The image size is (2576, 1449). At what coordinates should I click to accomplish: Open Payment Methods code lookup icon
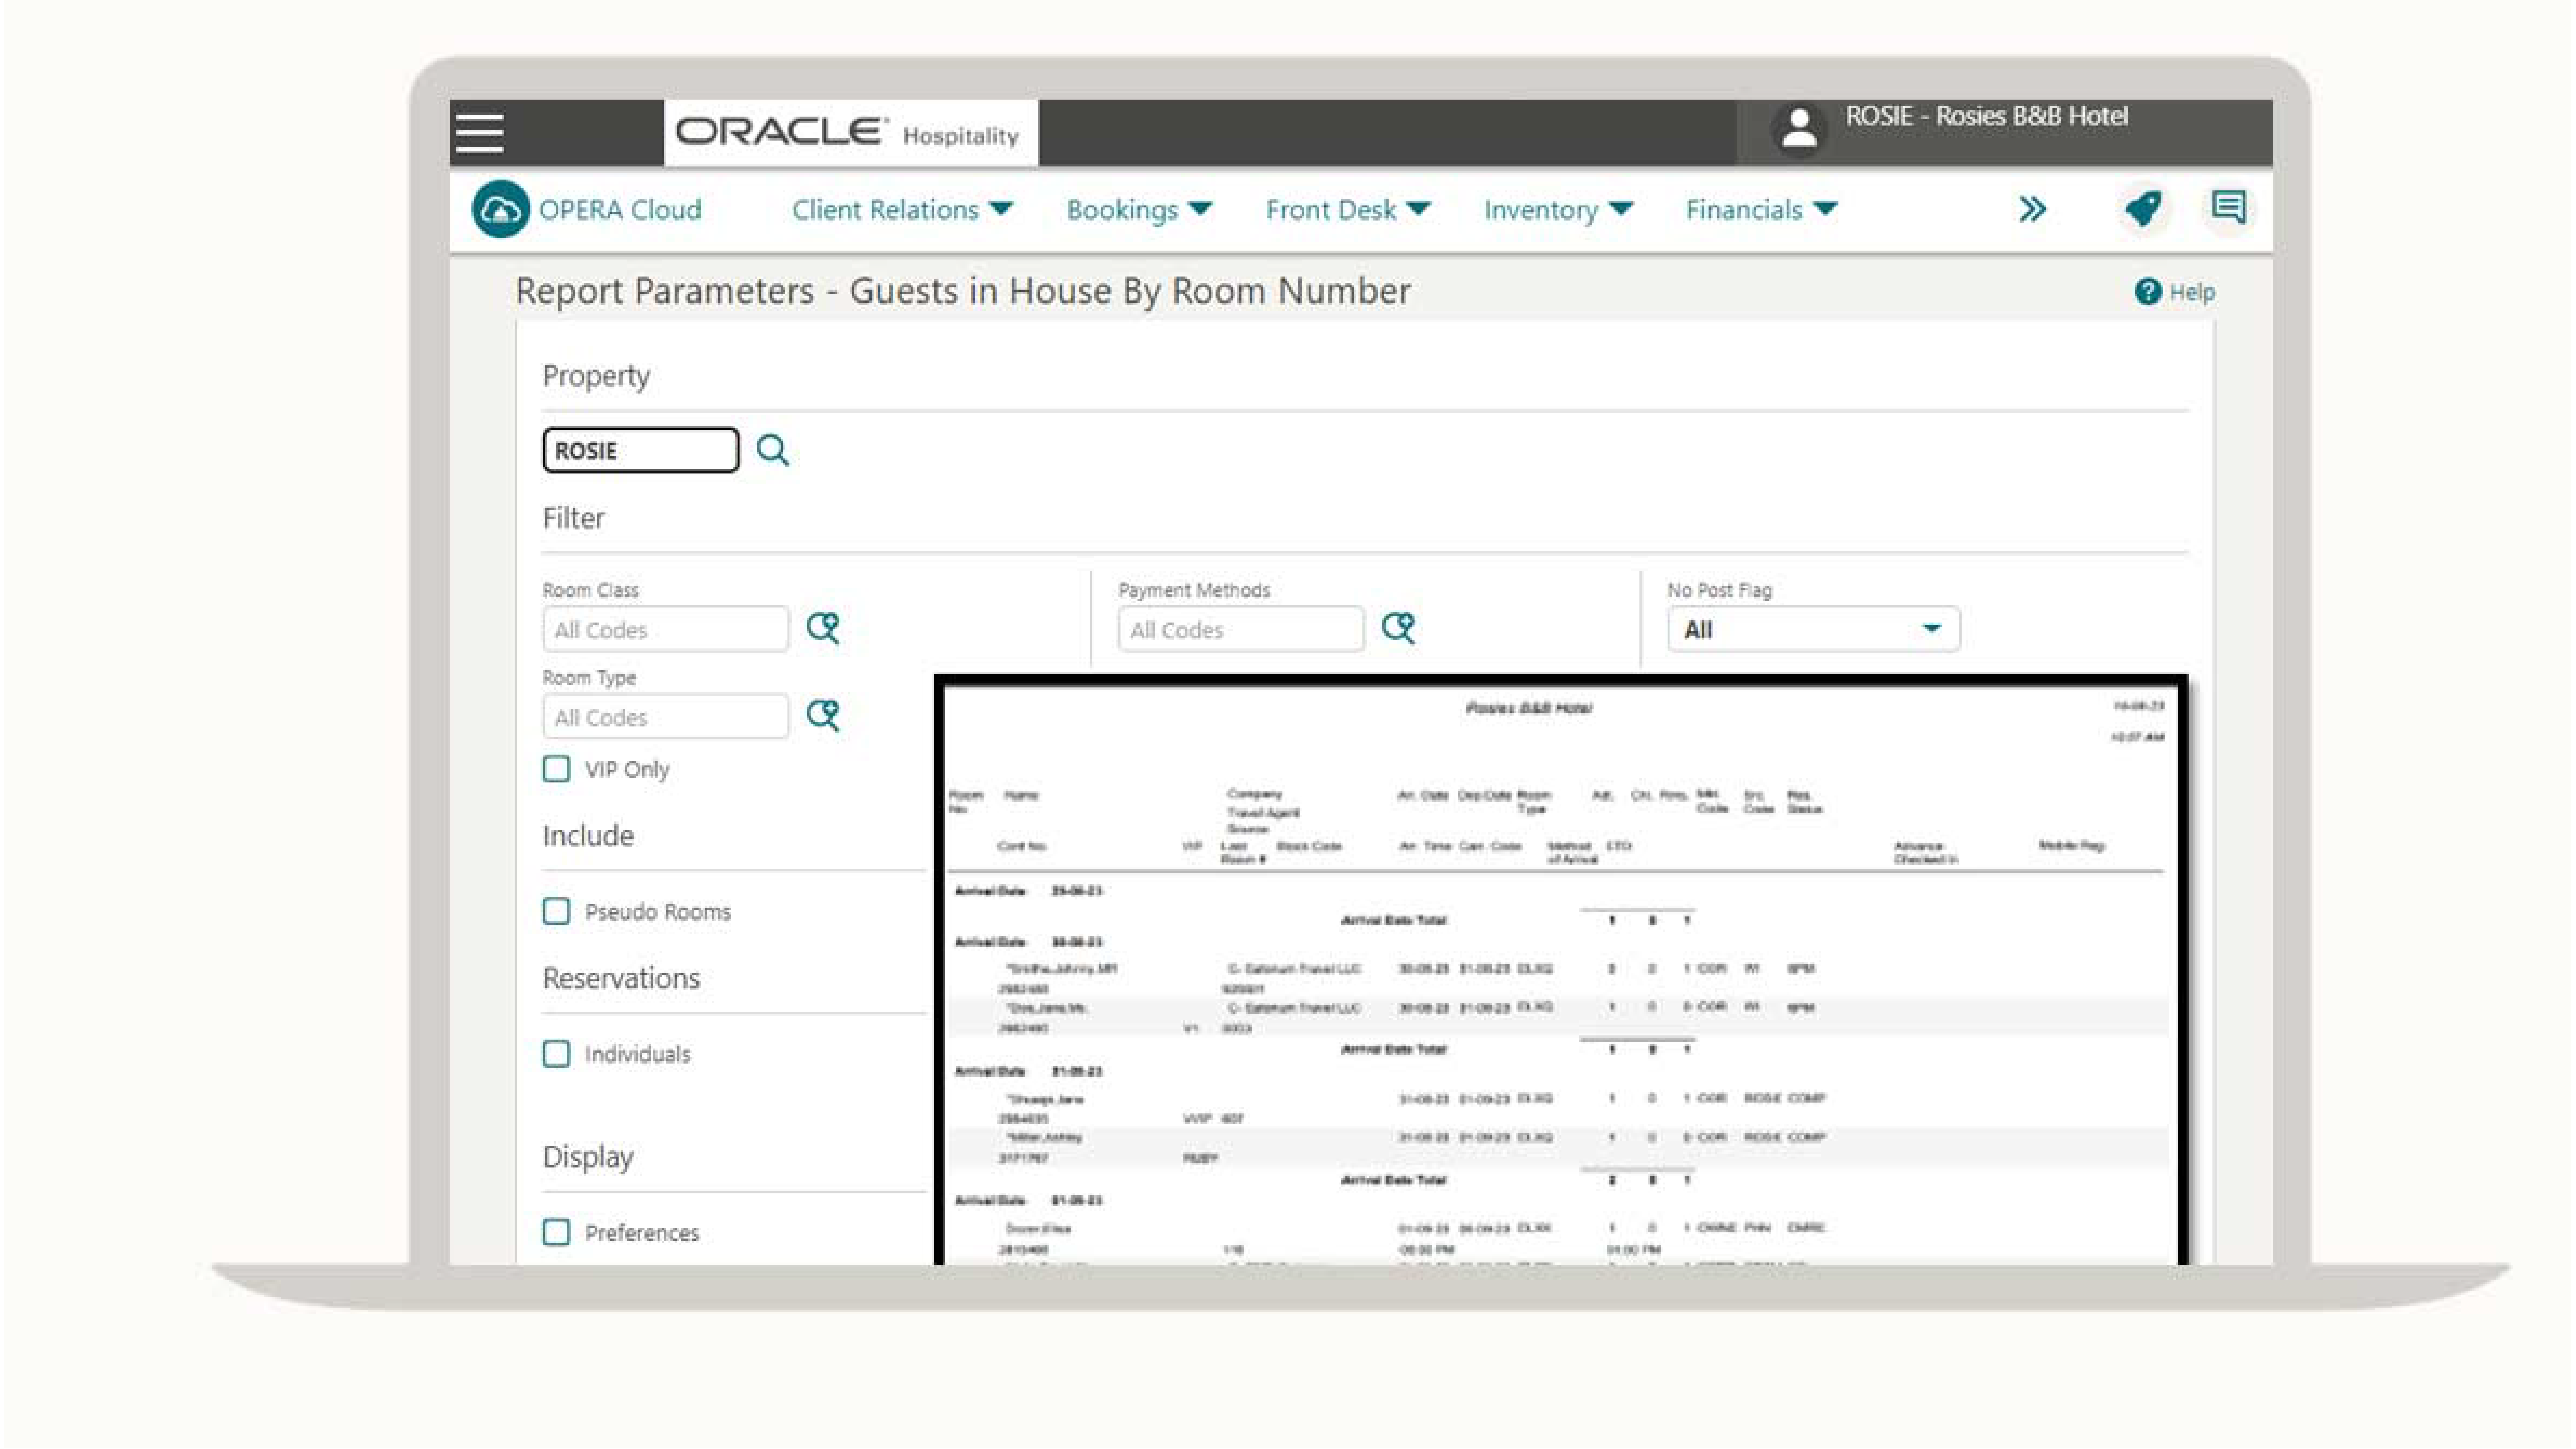1398,629
